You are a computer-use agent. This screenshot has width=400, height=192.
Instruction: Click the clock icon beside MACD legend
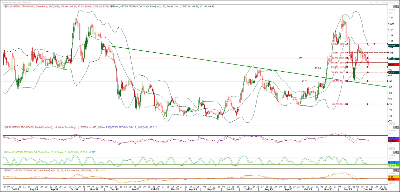point(6,171)
